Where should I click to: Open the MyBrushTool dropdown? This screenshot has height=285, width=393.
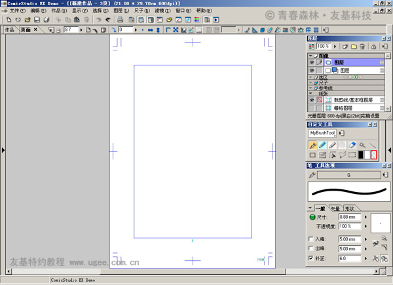pos(322,133)
